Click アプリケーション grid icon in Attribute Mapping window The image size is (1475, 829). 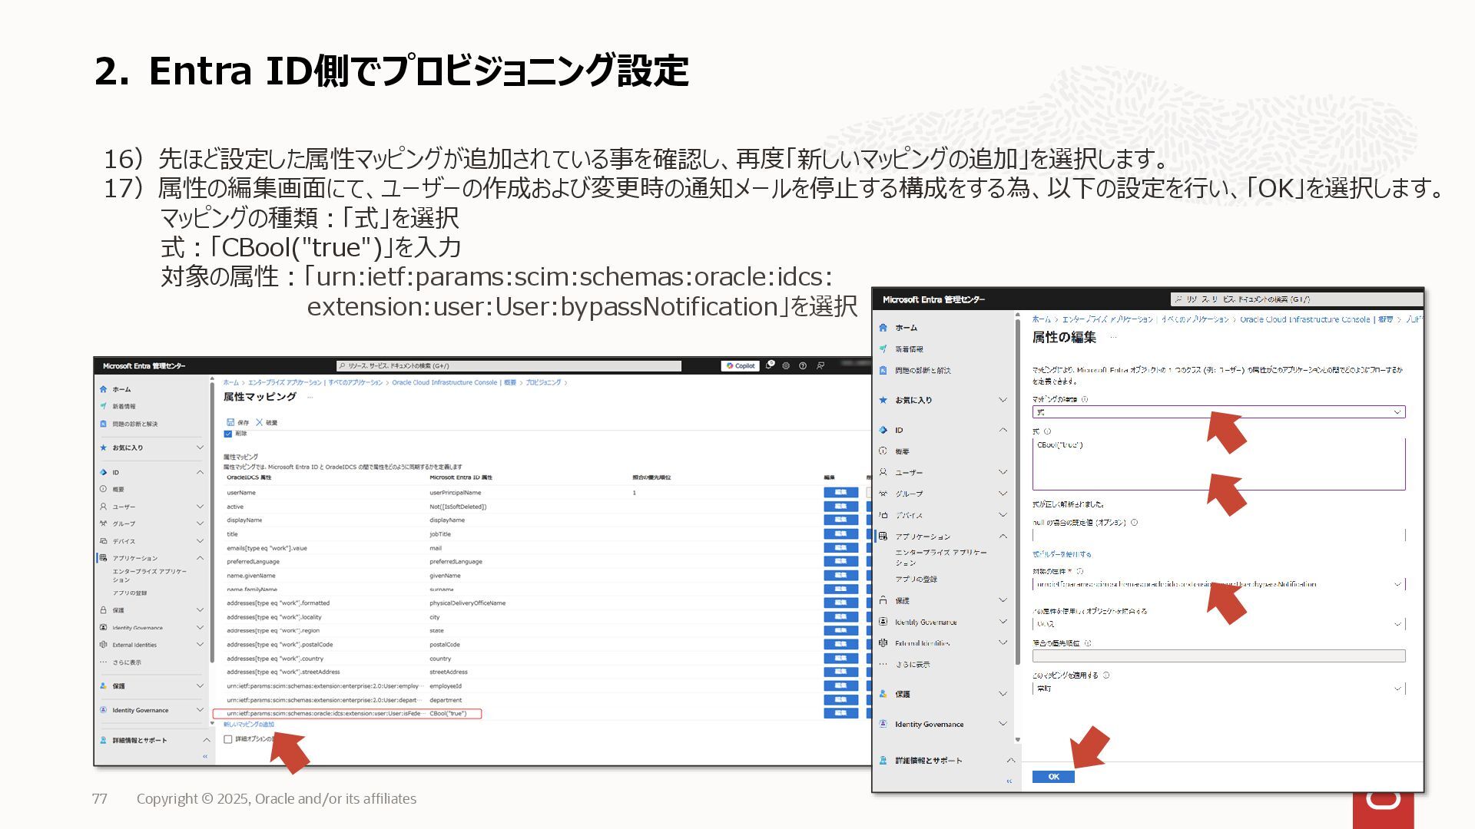point(103,558)
